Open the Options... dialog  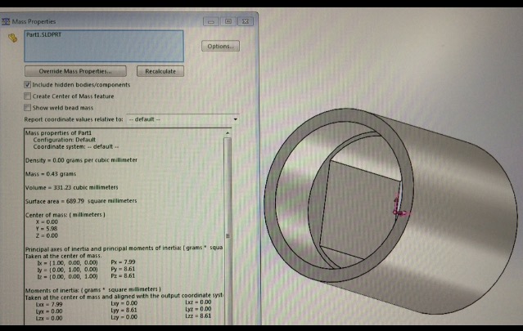click(220, 46)
